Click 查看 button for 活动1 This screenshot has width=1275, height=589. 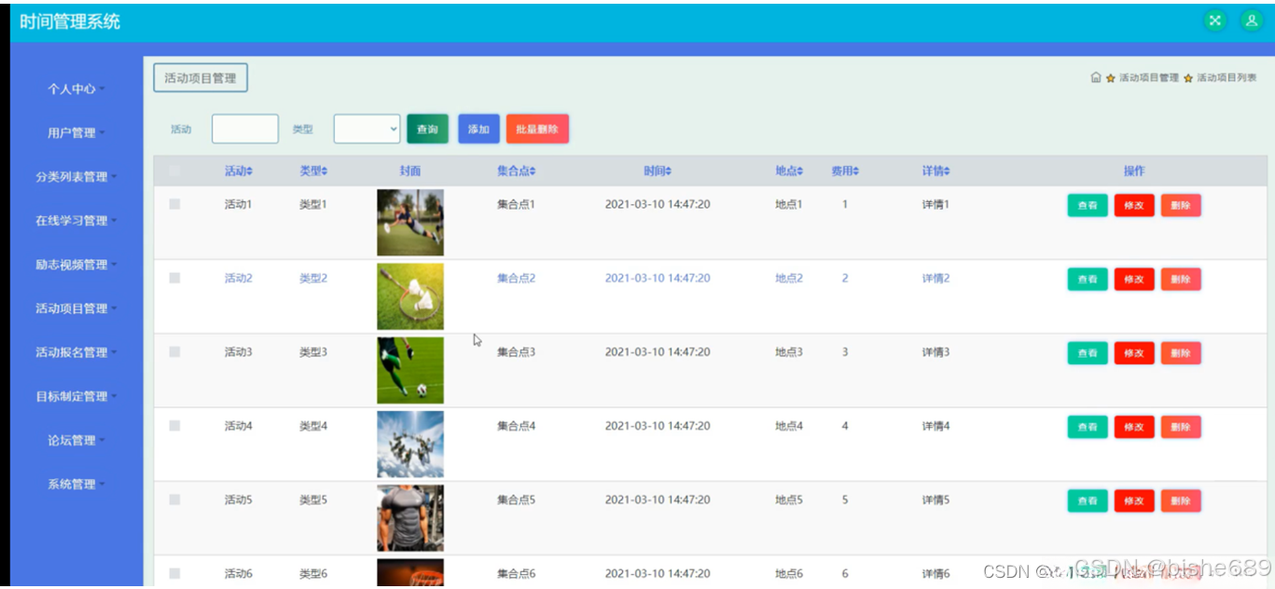coord(1088,206)
